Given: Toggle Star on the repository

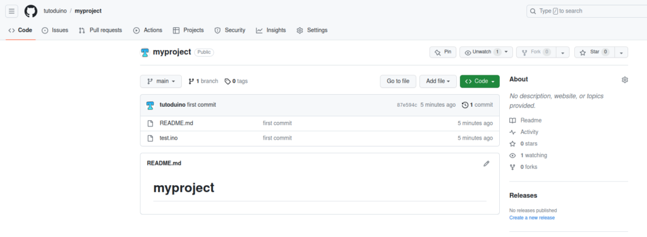Looking at the screenshot, I should (x=594, y=52).
